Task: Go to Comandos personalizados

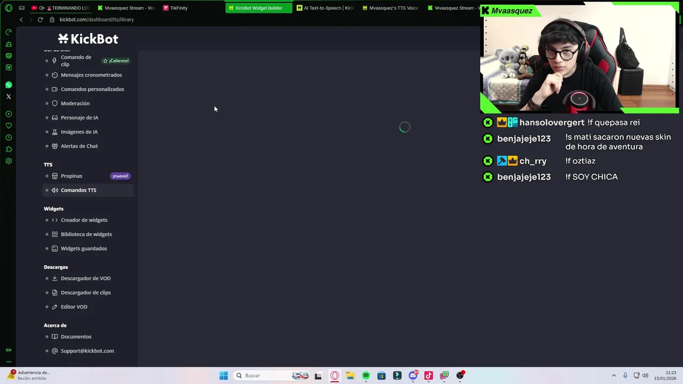Action: [x=92, y=89]
